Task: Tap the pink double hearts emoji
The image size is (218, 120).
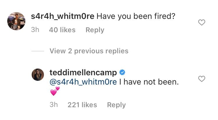Action: click(55, 91)
